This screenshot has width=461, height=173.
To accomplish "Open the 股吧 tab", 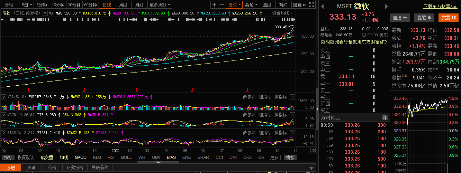I will tap(11, 168).
